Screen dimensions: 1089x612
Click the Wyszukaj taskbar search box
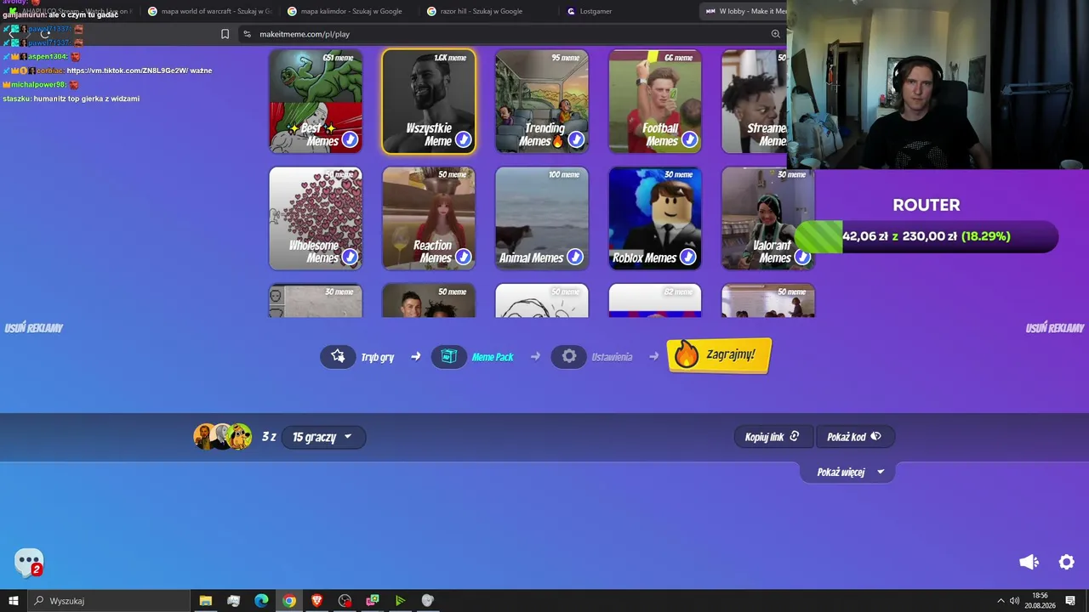pos(109,601)
